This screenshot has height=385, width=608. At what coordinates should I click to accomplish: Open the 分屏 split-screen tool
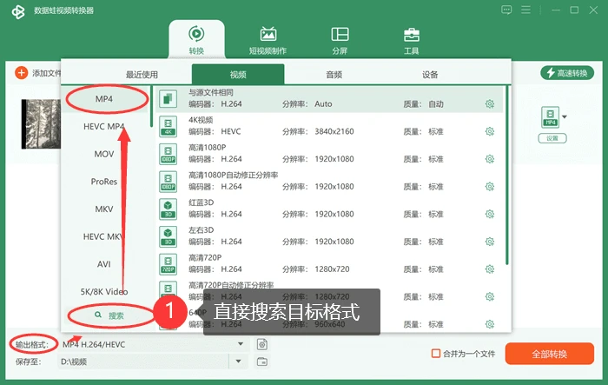[x=340, y=35]
